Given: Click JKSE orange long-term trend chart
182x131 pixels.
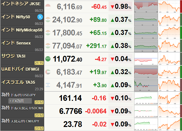Looking at the screenshot, I should (x=169, y=7).
